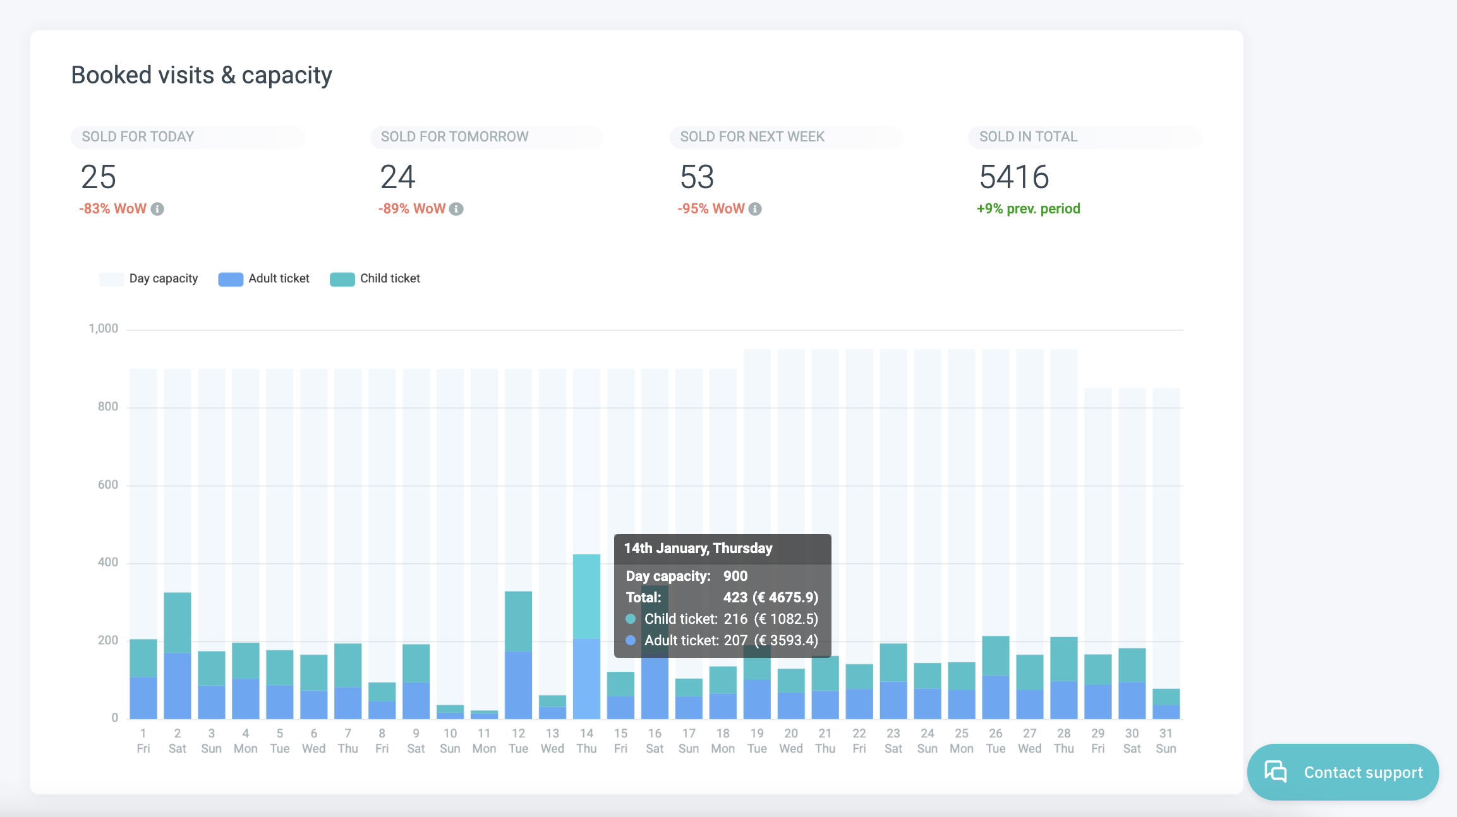Click the Adult ticket blue swatch
1457x817 pixels.
(231, 279)
